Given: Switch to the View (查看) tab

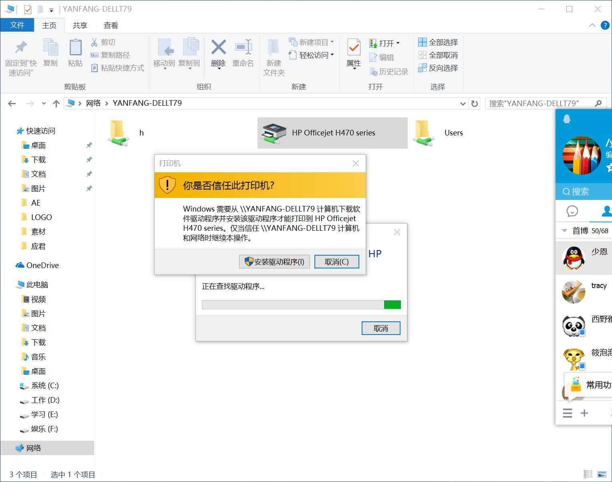Looking at the screenshot, I should (111, 25).
